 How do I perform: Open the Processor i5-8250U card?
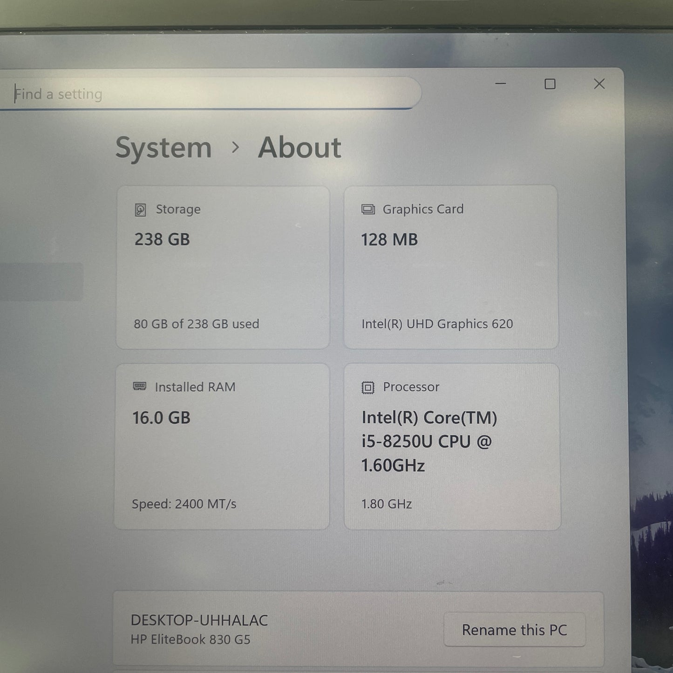click(x=452, y=447)
